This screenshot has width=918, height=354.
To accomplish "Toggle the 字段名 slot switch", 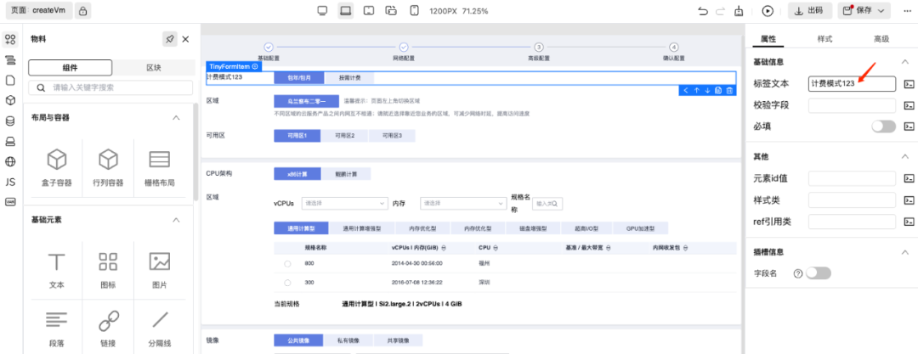I will pyautogui.click(x=818, y=273).
